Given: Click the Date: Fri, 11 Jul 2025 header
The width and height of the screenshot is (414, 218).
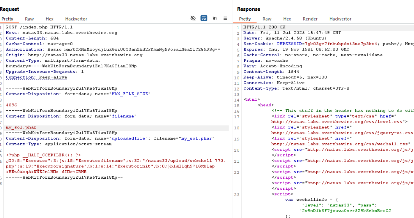Looking at the screenshot, I should (x=292, y=33).
